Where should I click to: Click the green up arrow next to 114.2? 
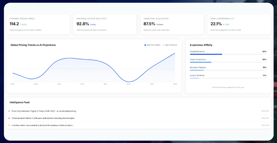coord(21,24)
